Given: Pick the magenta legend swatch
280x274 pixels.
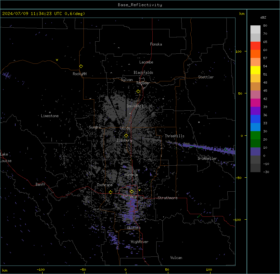Looking at the screenshot, I should pyautogui.click(x=255, y=103).
